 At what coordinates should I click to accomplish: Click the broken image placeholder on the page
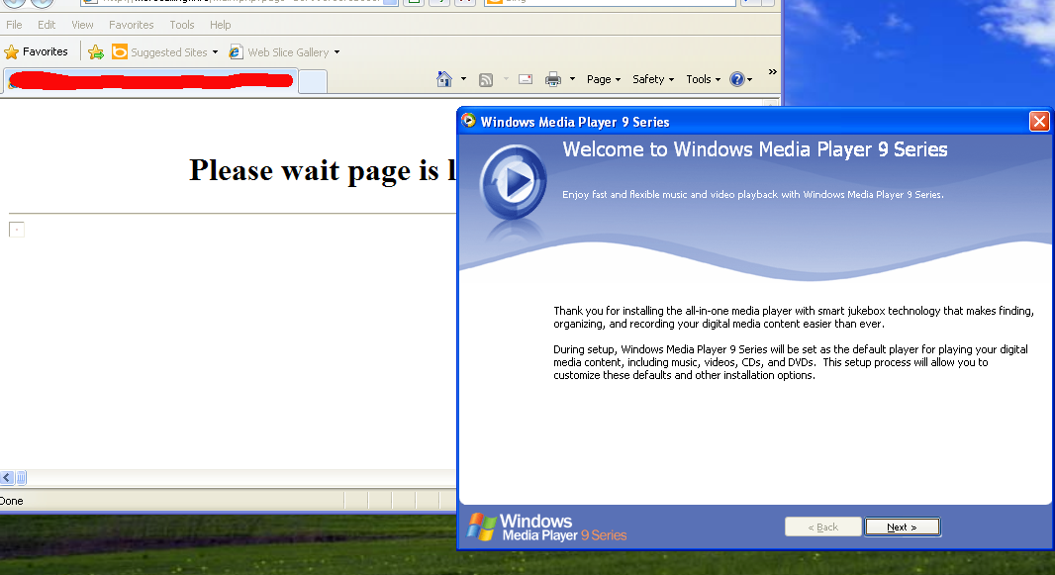17,230
